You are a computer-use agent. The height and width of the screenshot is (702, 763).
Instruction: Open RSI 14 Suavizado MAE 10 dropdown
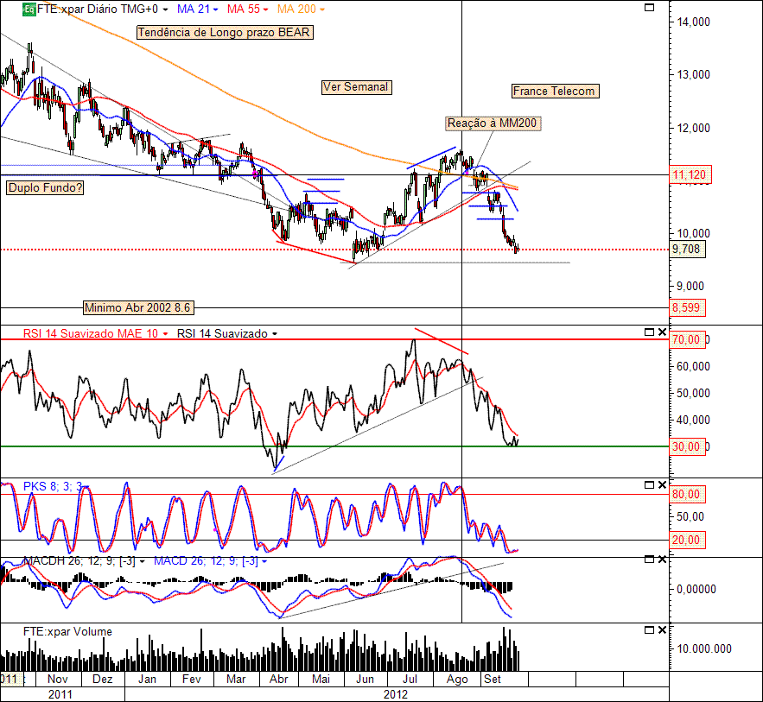(x=165, y=334)
